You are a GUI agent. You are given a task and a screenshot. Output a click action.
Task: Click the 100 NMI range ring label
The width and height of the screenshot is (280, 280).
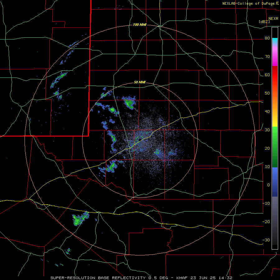[140, 25]
